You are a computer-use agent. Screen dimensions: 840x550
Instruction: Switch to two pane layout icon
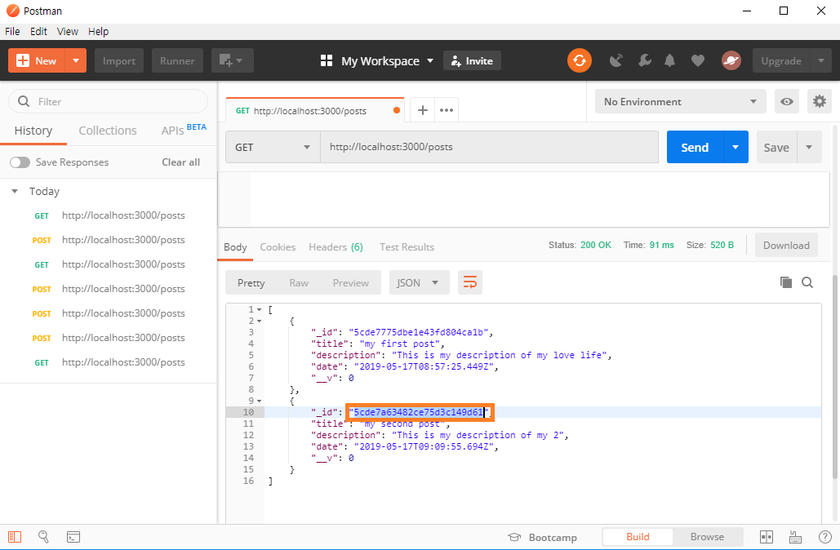[x=767, y=537]
